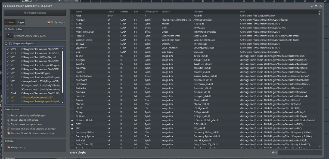Favorite the Drumpad plugin

coord(72,96)
